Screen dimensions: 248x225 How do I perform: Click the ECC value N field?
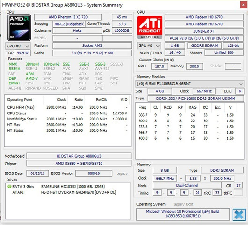[x=240, y=91]
